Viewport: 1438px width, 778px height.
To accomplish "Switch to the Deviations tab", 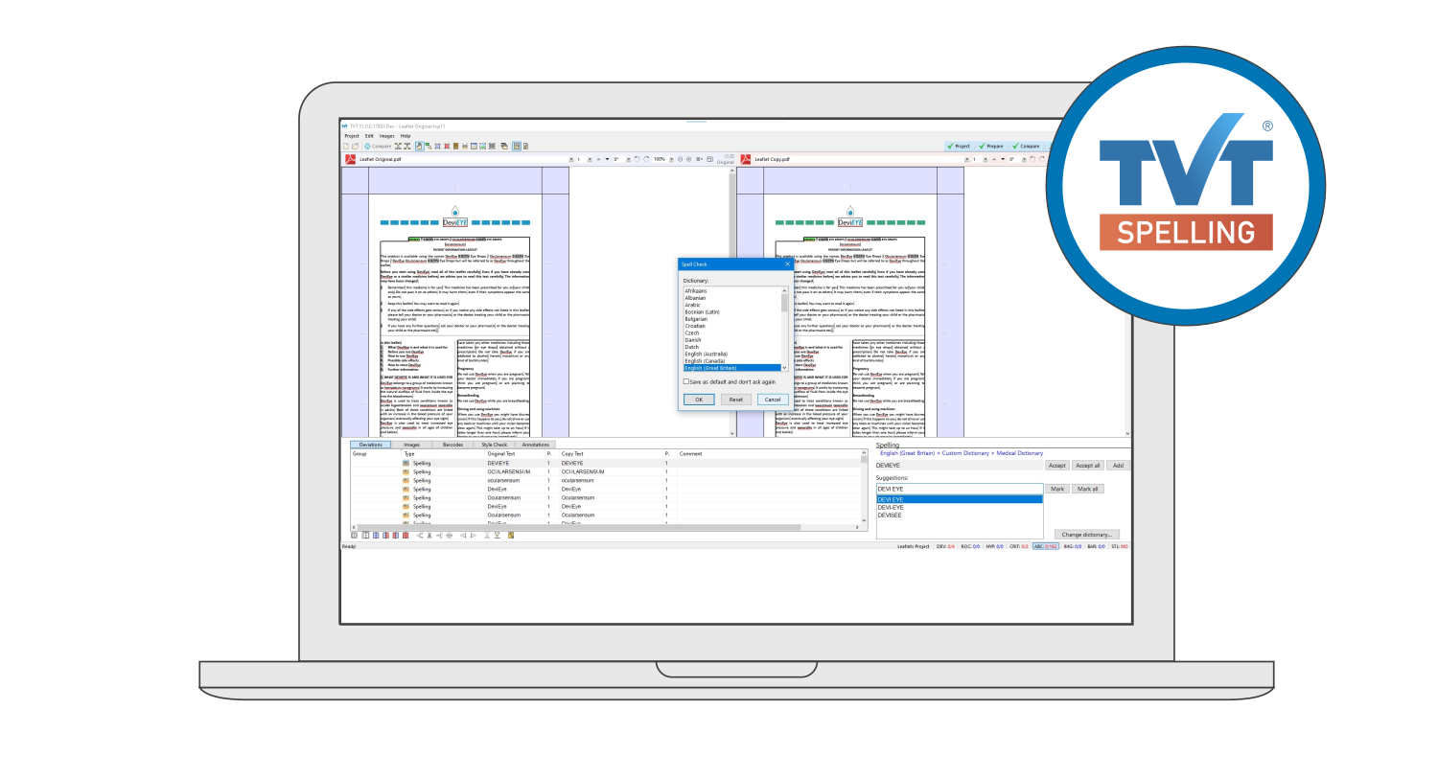I will coord(370,445).
